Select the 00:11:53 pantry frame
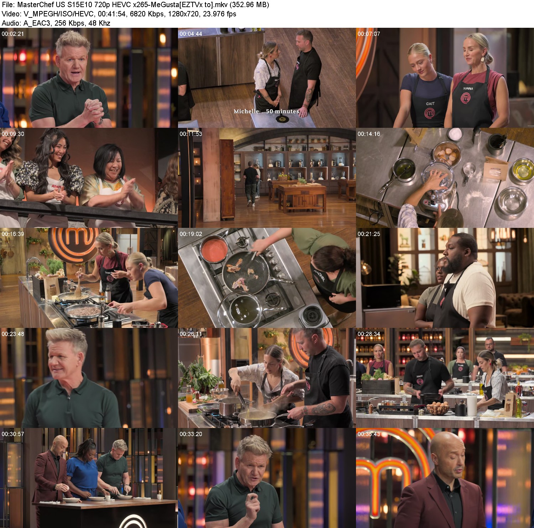534x528 pixels. [x=267, y=178]
